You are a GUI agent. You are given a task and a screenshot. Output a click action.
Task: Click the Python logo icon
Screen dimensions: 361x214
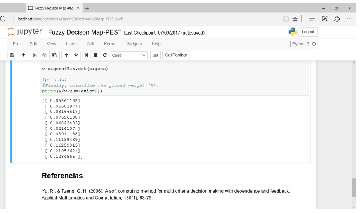point(293,32)
